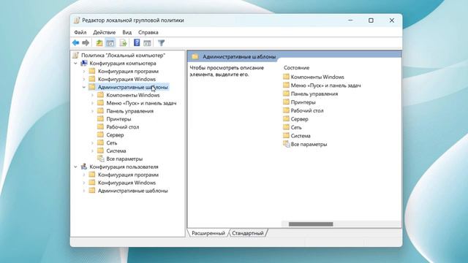This screenshot has height=263, width=468.
Task: Click Компоненты Windows folder in right pane
Action: tap(317, 77)
